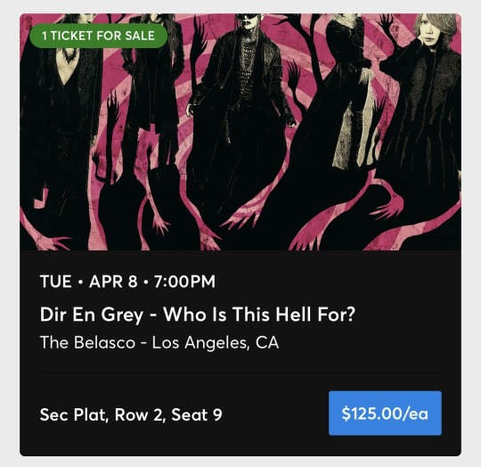This screenshot has width=481, height=467.
Task: Click the divider line above seat details
Action: (240, 373)
